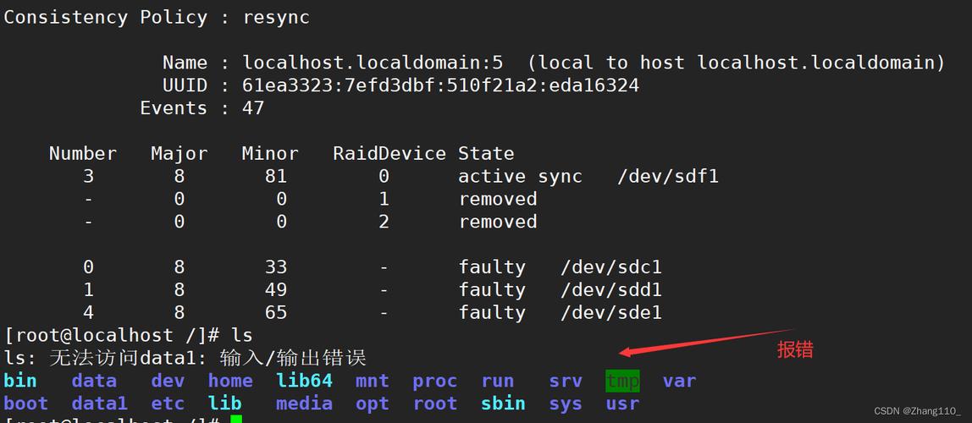The width and height of the screenshot is (972, 423).
Task: Click the faulty device path /dev/sde1
Action: pyautogui.click(x=611, y=312)
